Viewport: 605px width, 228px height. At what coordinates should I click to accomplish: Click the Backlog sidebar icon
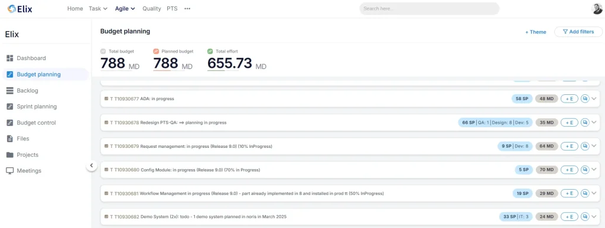10,90
